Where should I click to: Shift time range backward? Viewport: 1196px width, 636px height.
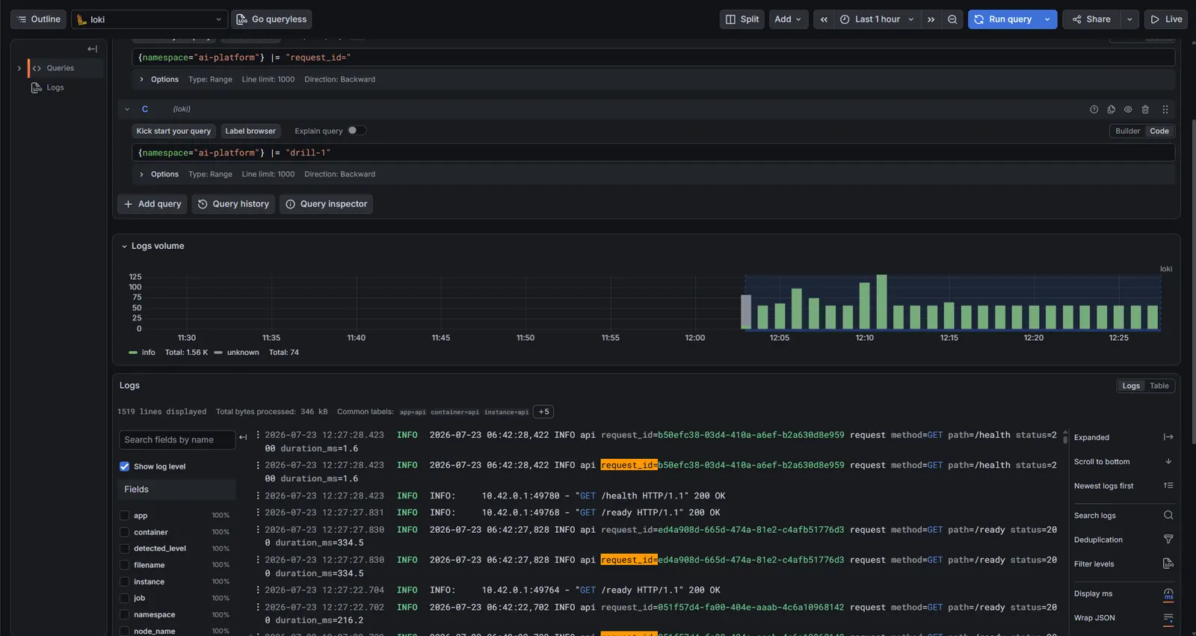pyautogui.click(x=824, y=19)
